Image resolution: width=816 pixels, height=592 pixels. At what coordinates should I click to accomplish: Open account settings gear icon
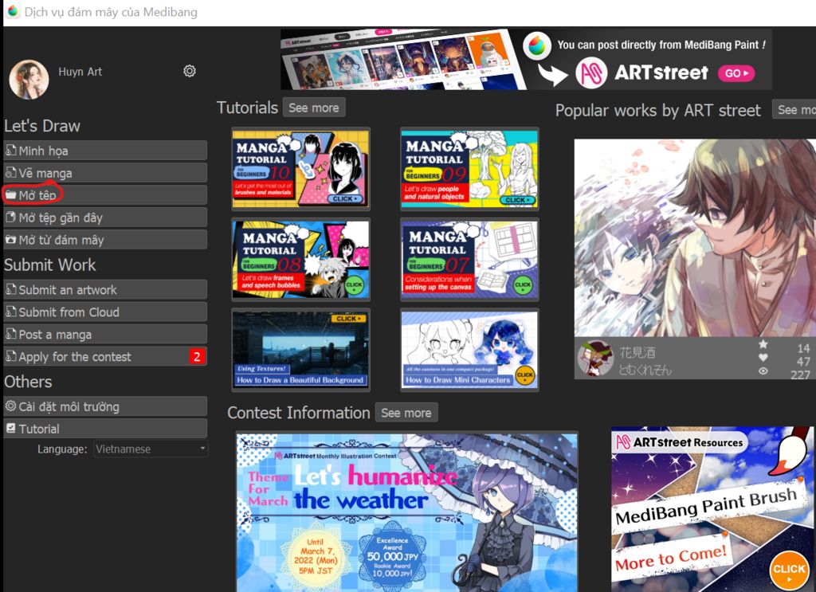[x=190, y=71]
